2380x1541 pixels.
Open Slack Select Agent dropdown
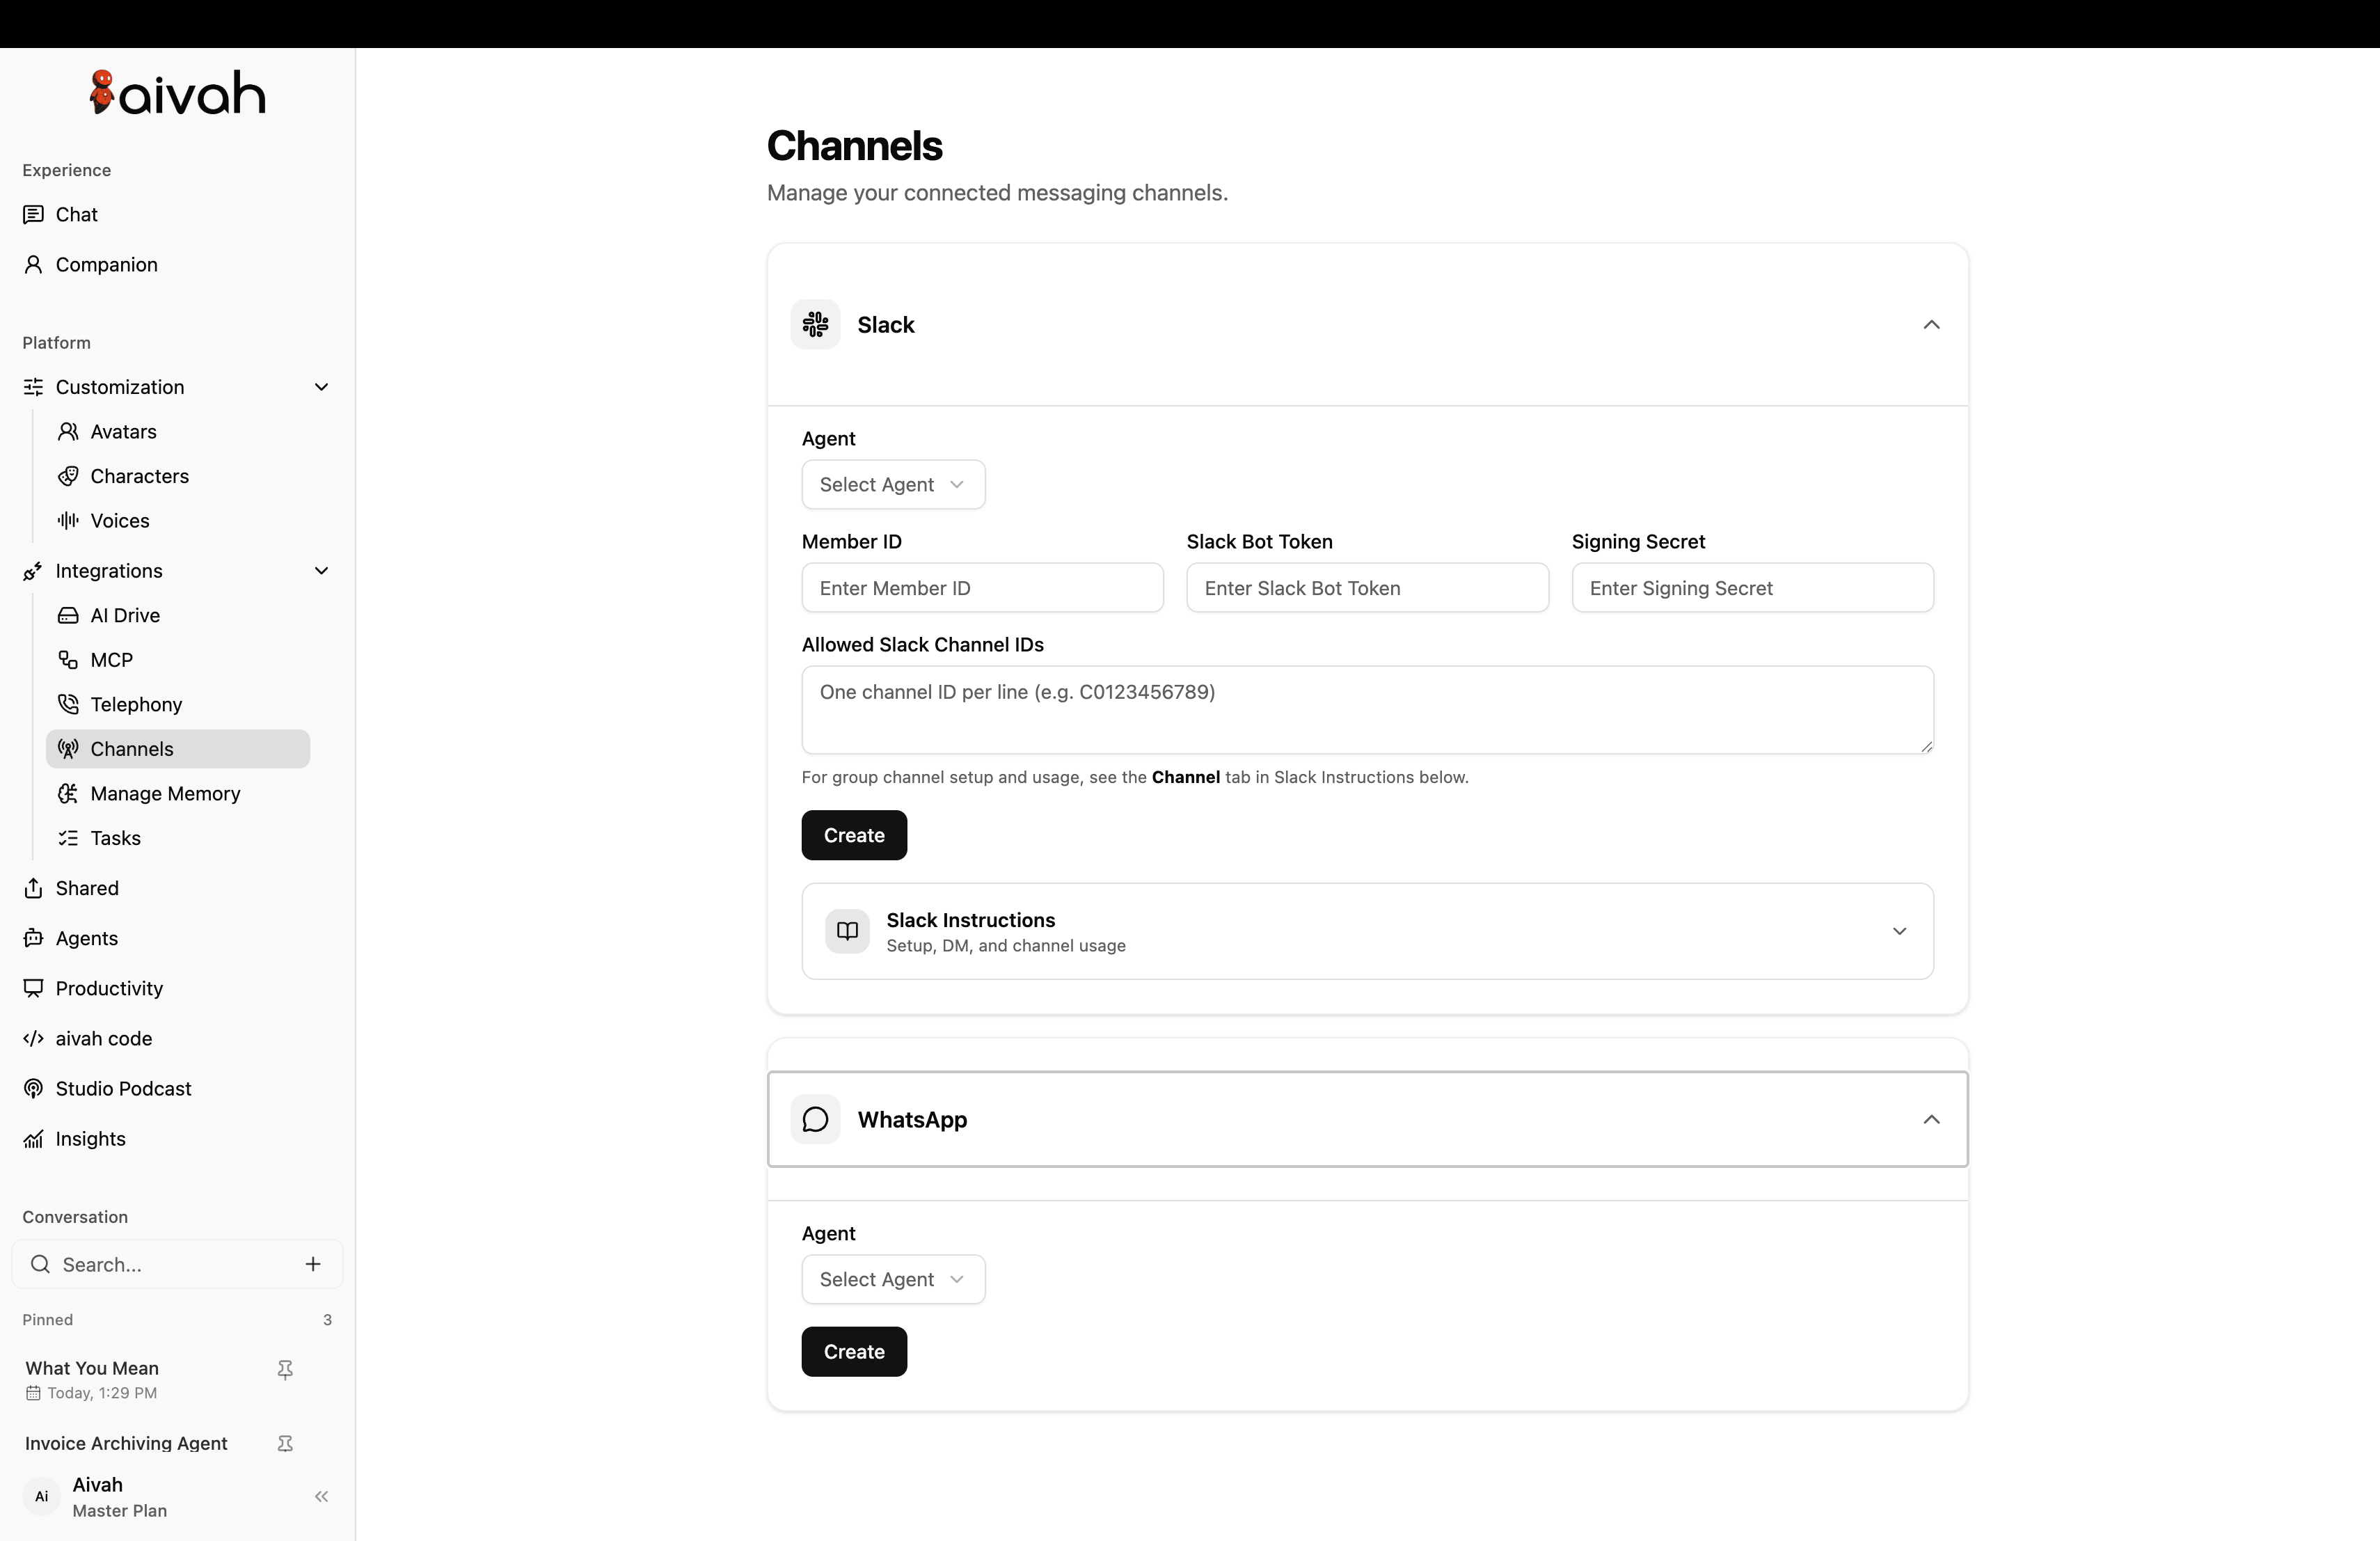[x=893, y=484]
